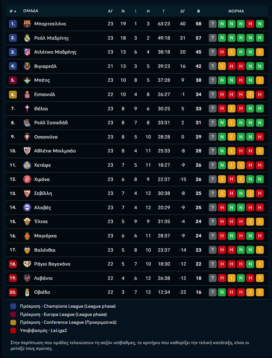Image resolution: width=272 pixels, height=358 pixels.
Task: Click the Valencia club crest icon
Action: click(27, 250)
